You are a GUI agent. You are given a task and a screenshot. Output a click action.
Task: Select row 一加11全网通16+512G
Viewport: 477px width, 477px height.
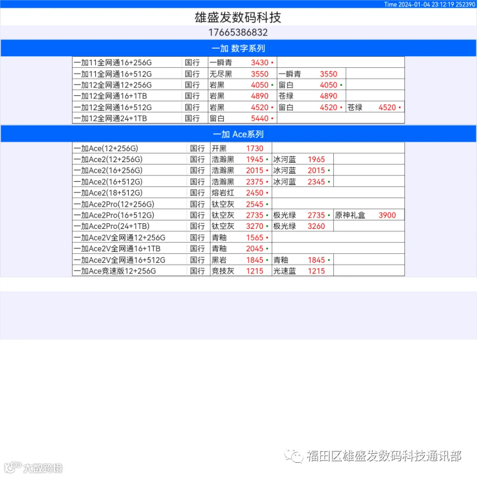(238, 74)
